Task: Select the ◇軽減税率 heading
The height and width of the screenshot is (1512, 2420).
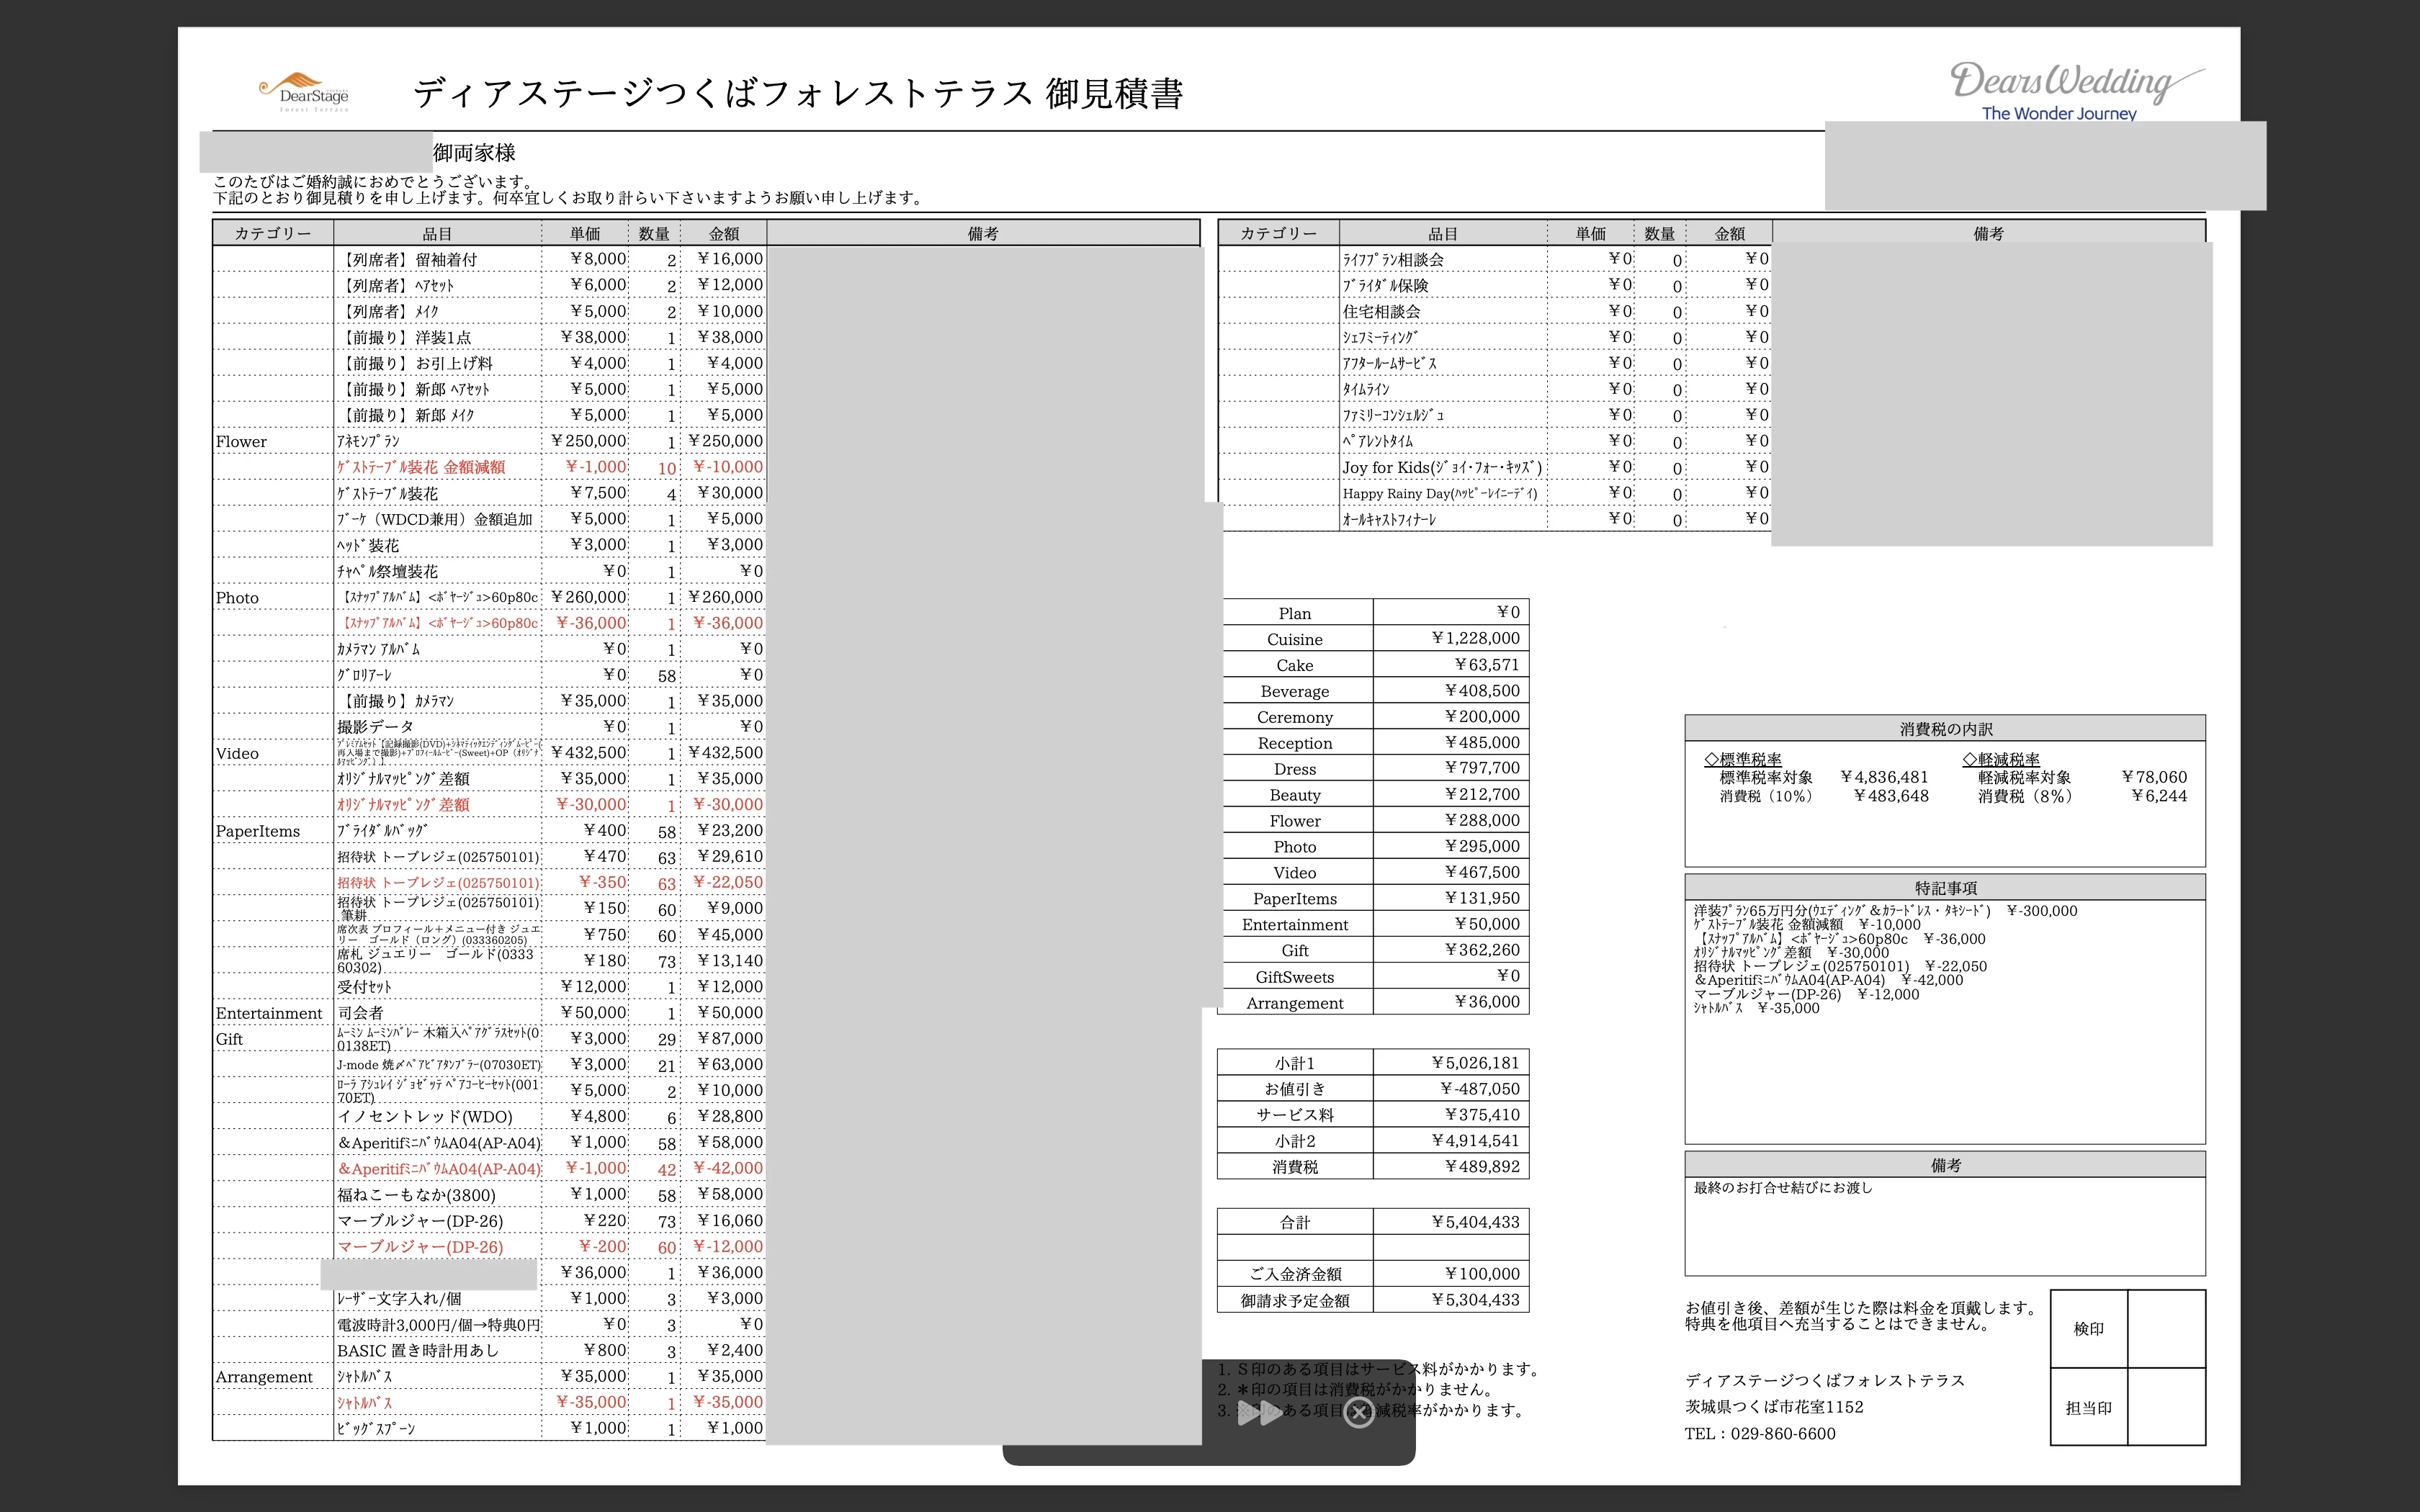Action: (x=2001, y=760)
